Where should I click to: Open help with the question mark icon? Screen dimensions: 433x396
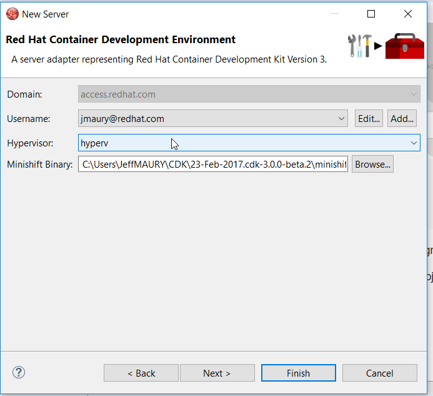click(x=19, y=373)
